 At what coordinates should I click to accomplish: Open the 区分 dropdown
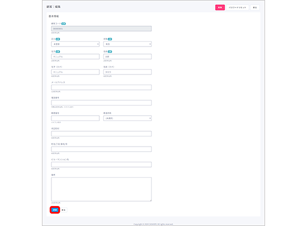(75, 44)
